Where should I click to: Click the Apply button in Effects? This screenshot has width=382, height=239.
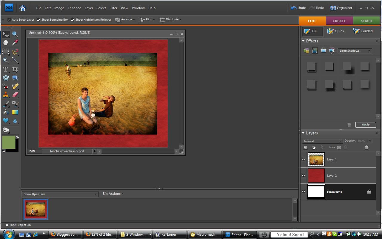(x=366, y=125)
